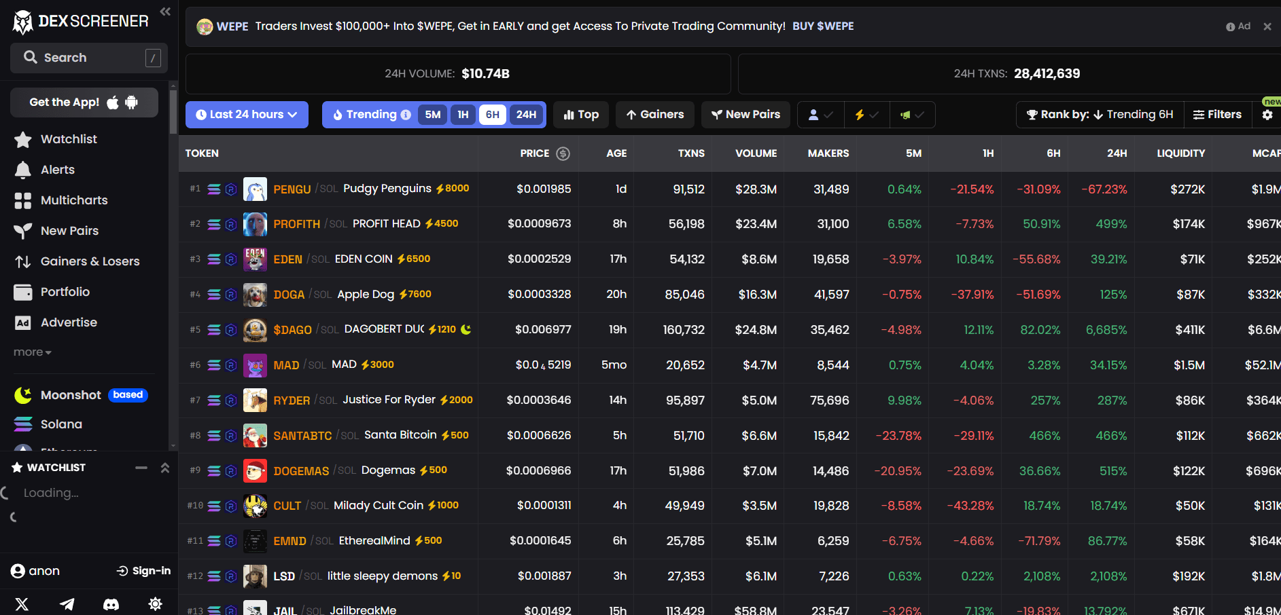
Task: Select the 1H trending timeframe
Action: [x=463, y=115]
